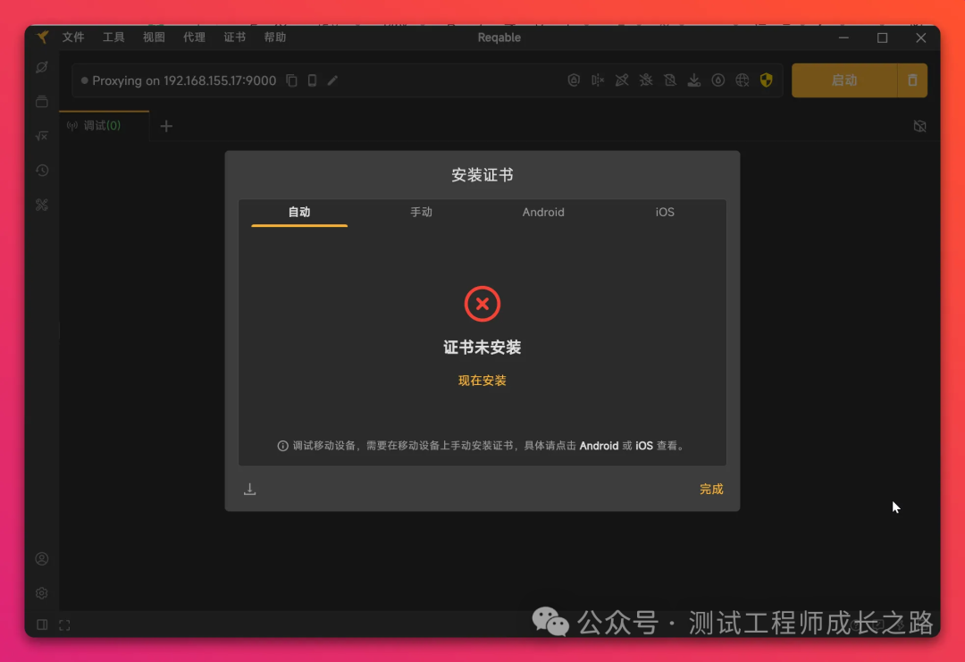
Task: Click the Proxying on 192.168.155.17:9000 text
Action: point(184,80)
